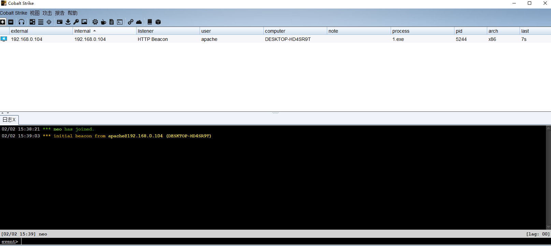Click the initial beacon log entry
Image resolution: width=551 pixels, height=246 pixels.
click(x=106, y=136)
